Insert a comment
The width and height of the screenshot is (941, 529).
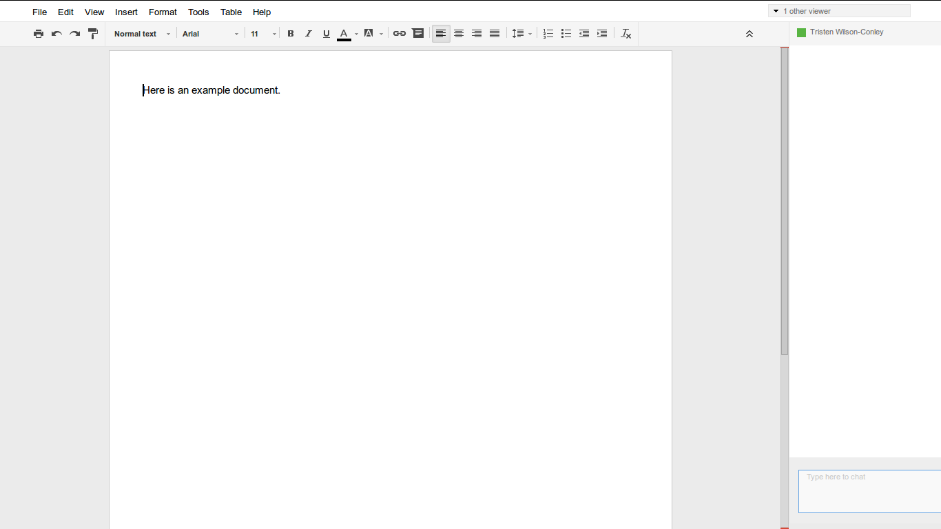point(418,33)
